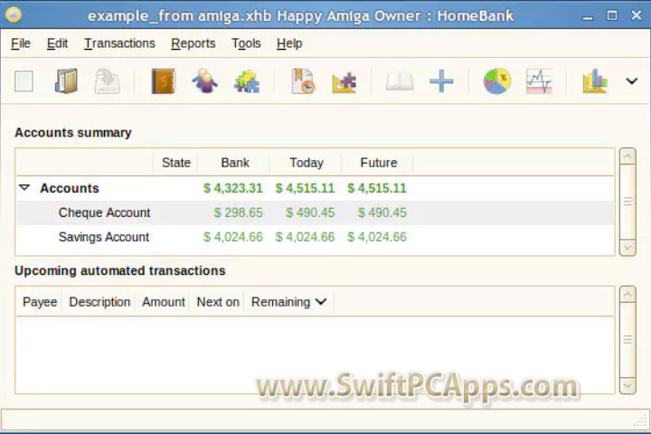
Task: Click the State column header
Action: click(175, 163)
